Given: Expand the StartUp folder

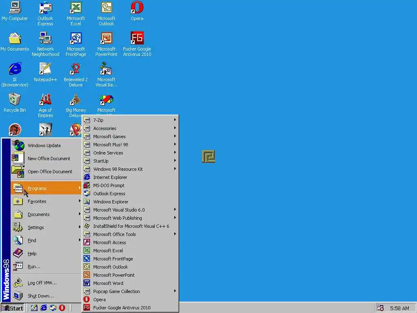Looking at the screenshot, I should click(130, 161).
